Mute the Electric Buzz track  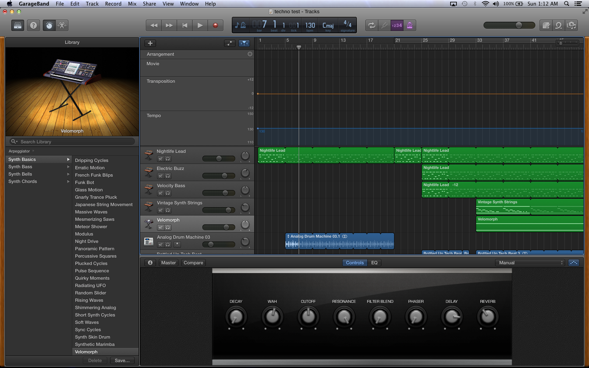click(x=160, y=176)
